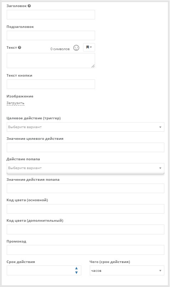
Task: Focus the Промокод input field
Action: (86, 250)
